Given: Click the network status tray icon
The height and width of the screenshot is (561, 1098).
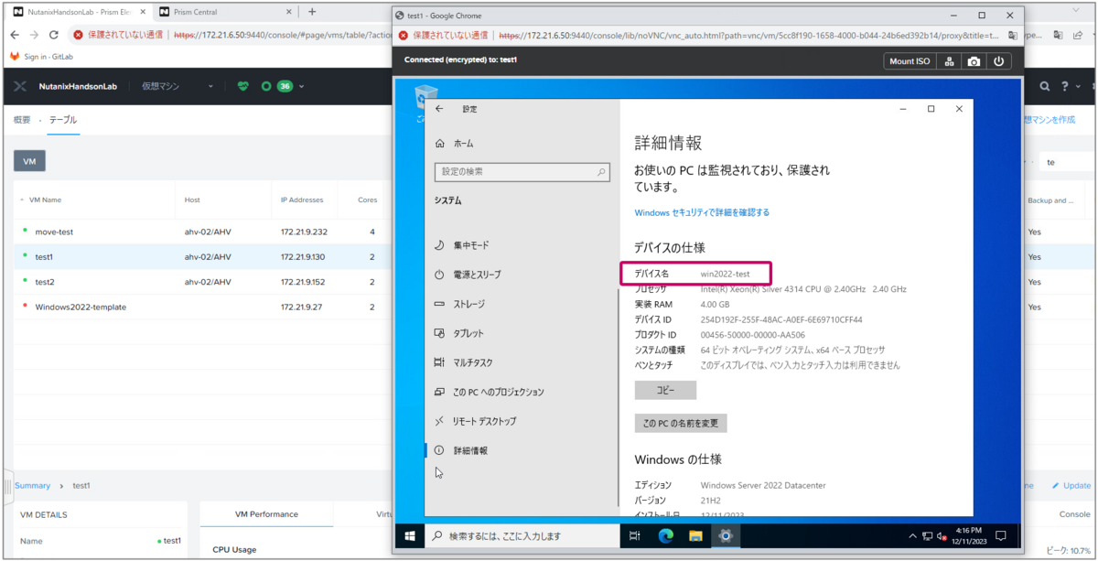Looking at the screenshot, I should point(927,536).
